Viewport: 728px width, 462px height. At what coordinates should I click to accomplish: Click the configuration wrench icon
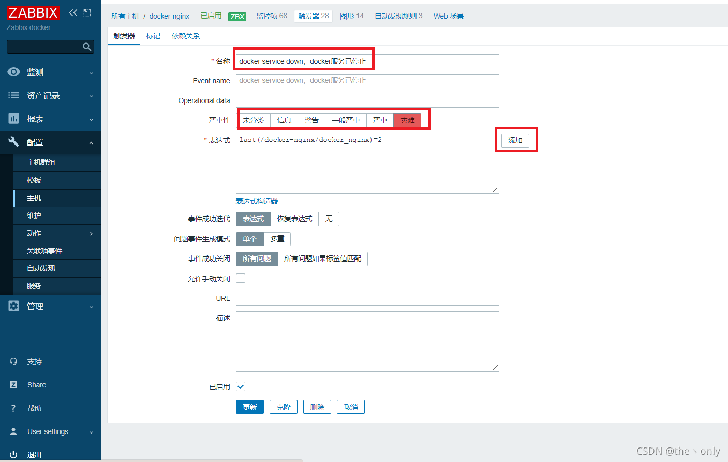(x=14, y=142)
